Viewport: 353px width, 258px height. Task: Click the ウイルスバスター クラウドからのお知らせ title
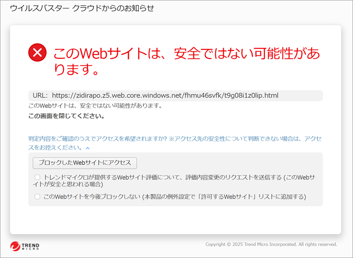pos(82,8)
